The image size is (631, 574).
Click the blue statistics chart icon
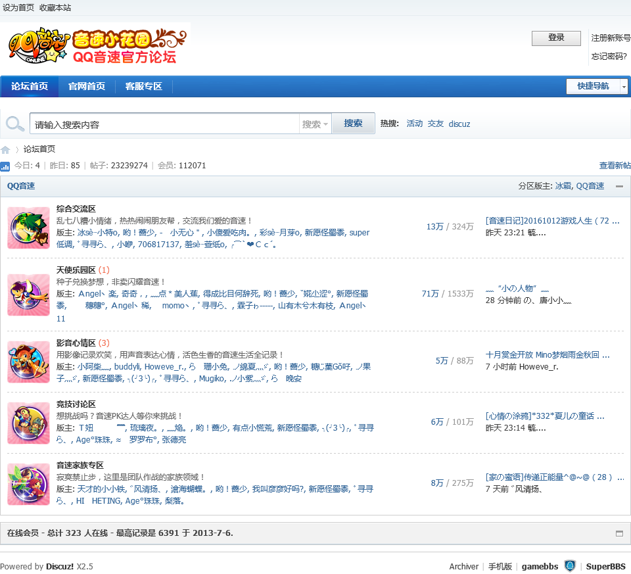point(5,166)
